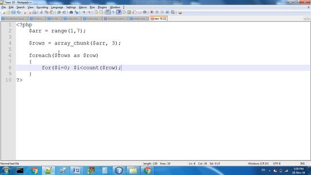Click the Close All toolbar icon

coord(29,12)
